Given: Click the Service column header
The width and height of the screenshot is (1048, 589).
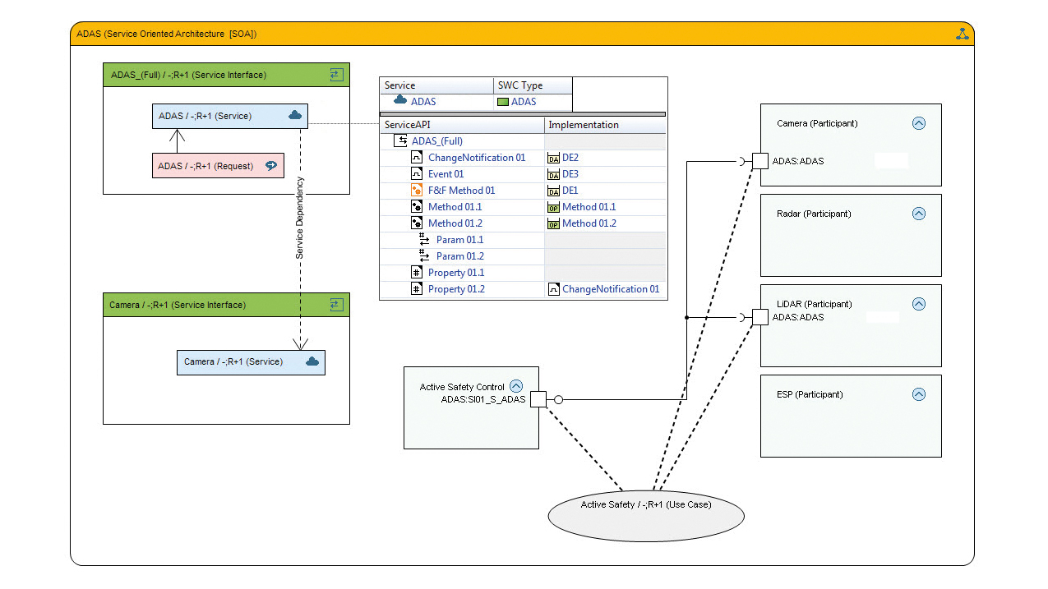Looking at the screenshot, I should click(x=436, y=85).
